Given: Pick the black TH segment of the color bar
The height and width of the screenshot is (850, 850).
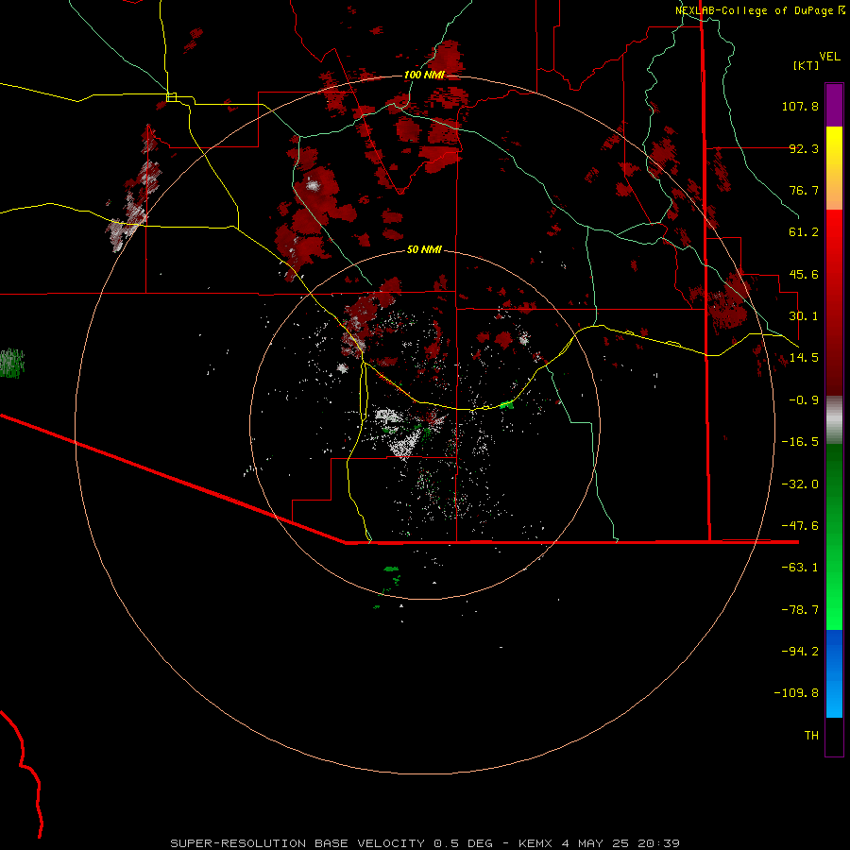Looking at the screenshot, I should point(834,737).
